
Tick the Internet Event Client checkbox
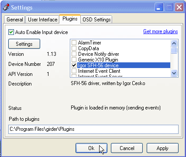tap(74, 71)
